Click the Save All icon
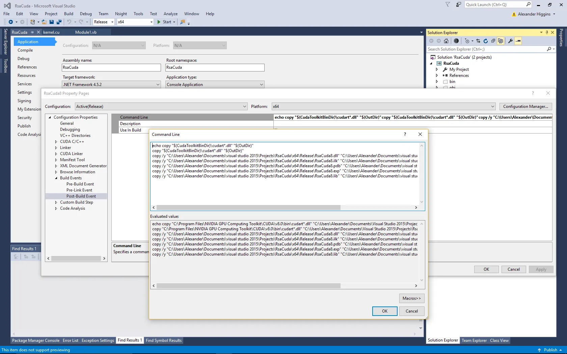 59,22
